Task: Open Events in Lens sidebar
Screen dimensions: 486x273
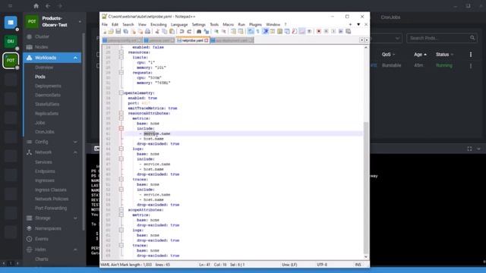Action: [42, 239]
